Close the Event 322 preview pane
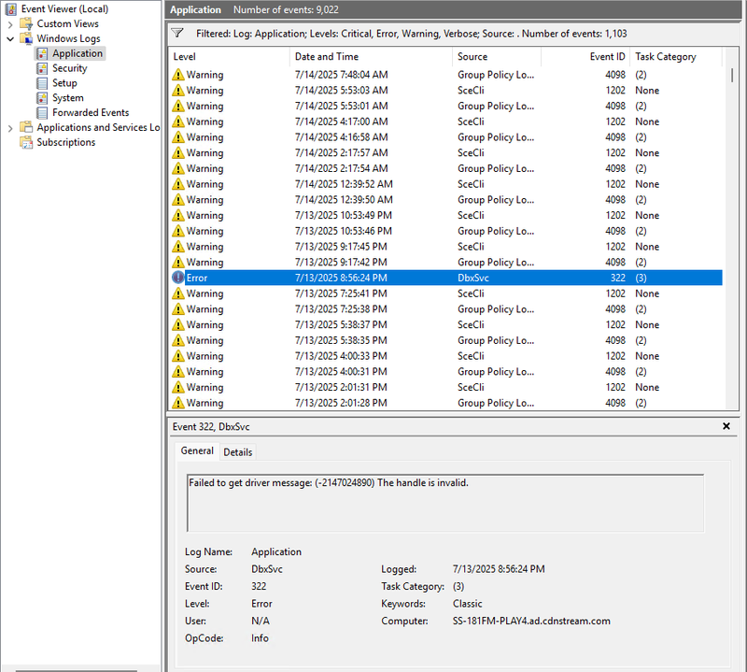 point(726,426)
